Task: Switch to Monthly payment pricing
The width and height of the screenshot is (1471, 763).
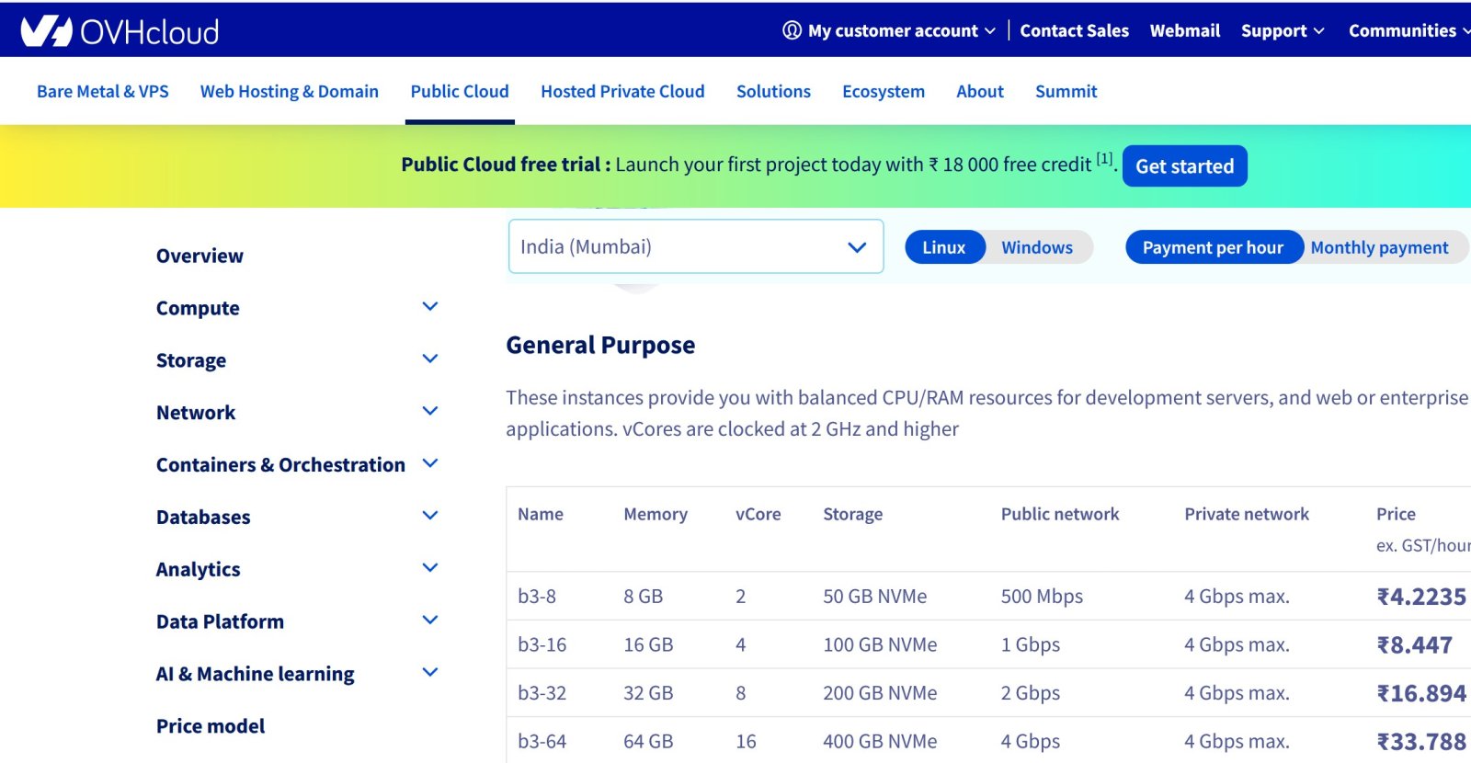Action: [1378, 247]
